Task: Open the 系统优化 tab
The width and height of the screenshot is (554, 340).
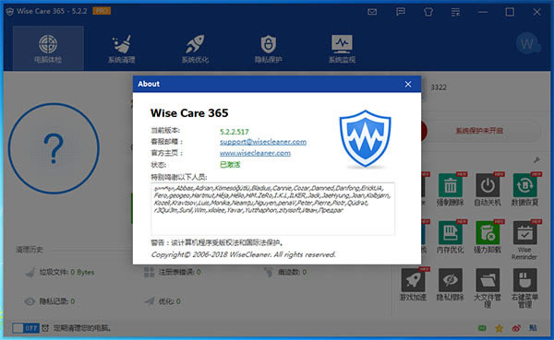Action: tap(195, 48)
